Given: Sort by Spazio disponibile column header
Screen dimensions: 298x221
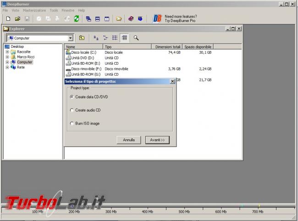Looking at the screenshot, I should click(x=198, y=47).
